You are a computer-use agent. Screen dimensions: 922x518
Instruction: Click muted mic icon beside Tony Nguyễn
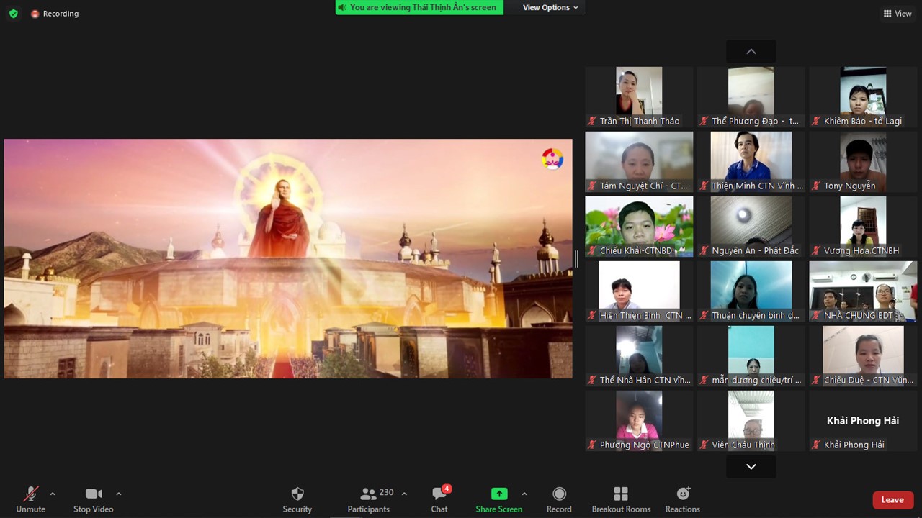click(816, 186)
